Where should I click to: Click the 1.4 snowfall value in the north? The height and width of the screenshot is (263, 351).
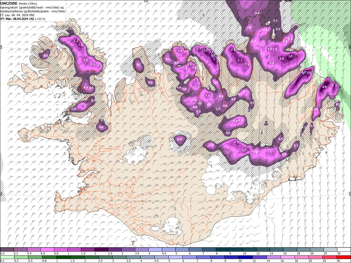tap(180, 50)
